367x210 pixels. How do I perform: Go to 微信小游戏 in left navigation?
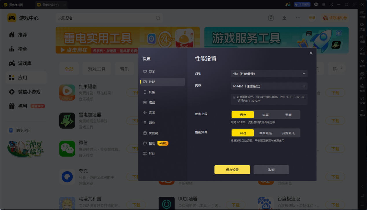click(x=26, y=92)
